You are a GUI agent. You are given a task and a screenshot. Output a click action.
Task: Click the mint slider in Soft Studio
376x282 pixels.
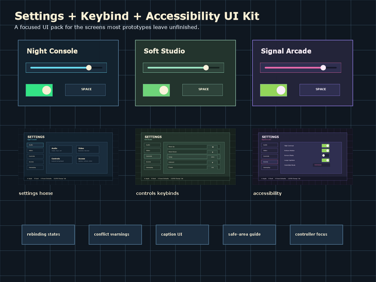[x=183, y=68]
